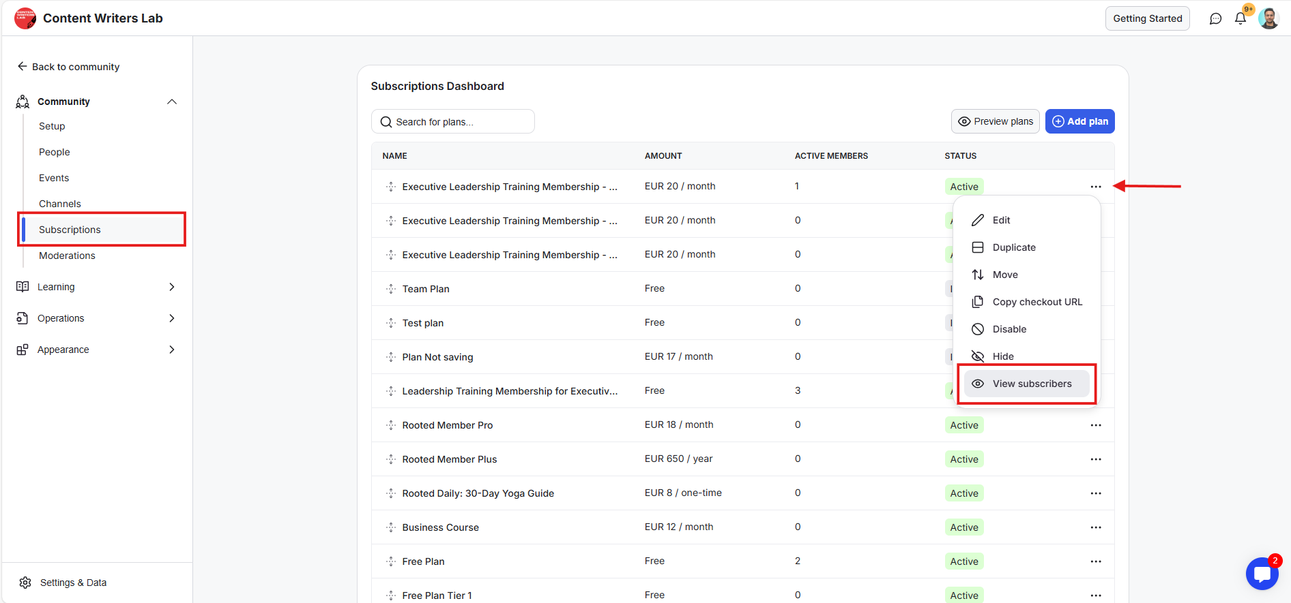Click the Add plan button
This screenshot has height=603, width=1291.
1079,121
